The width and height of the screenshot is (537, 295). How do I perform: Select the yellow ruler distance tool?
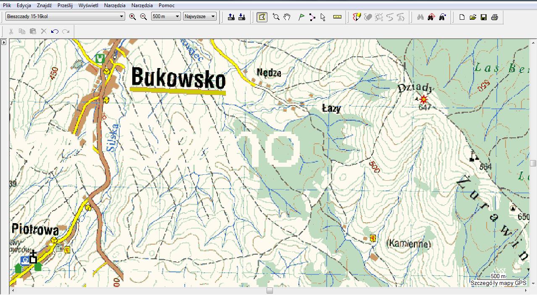click(337, 17)
